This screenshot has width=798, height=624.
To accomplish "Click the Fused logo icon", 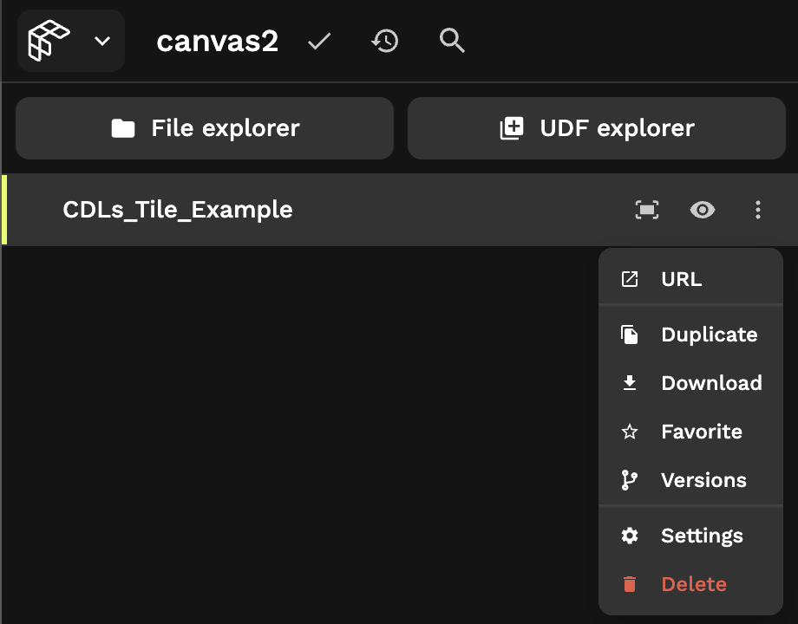I will coord(49,41).
